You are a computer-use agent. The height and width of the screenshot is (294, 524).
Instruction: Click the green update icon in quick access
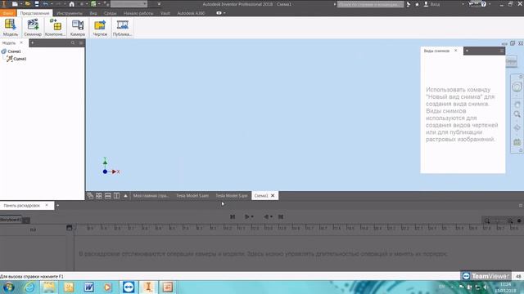93,4
